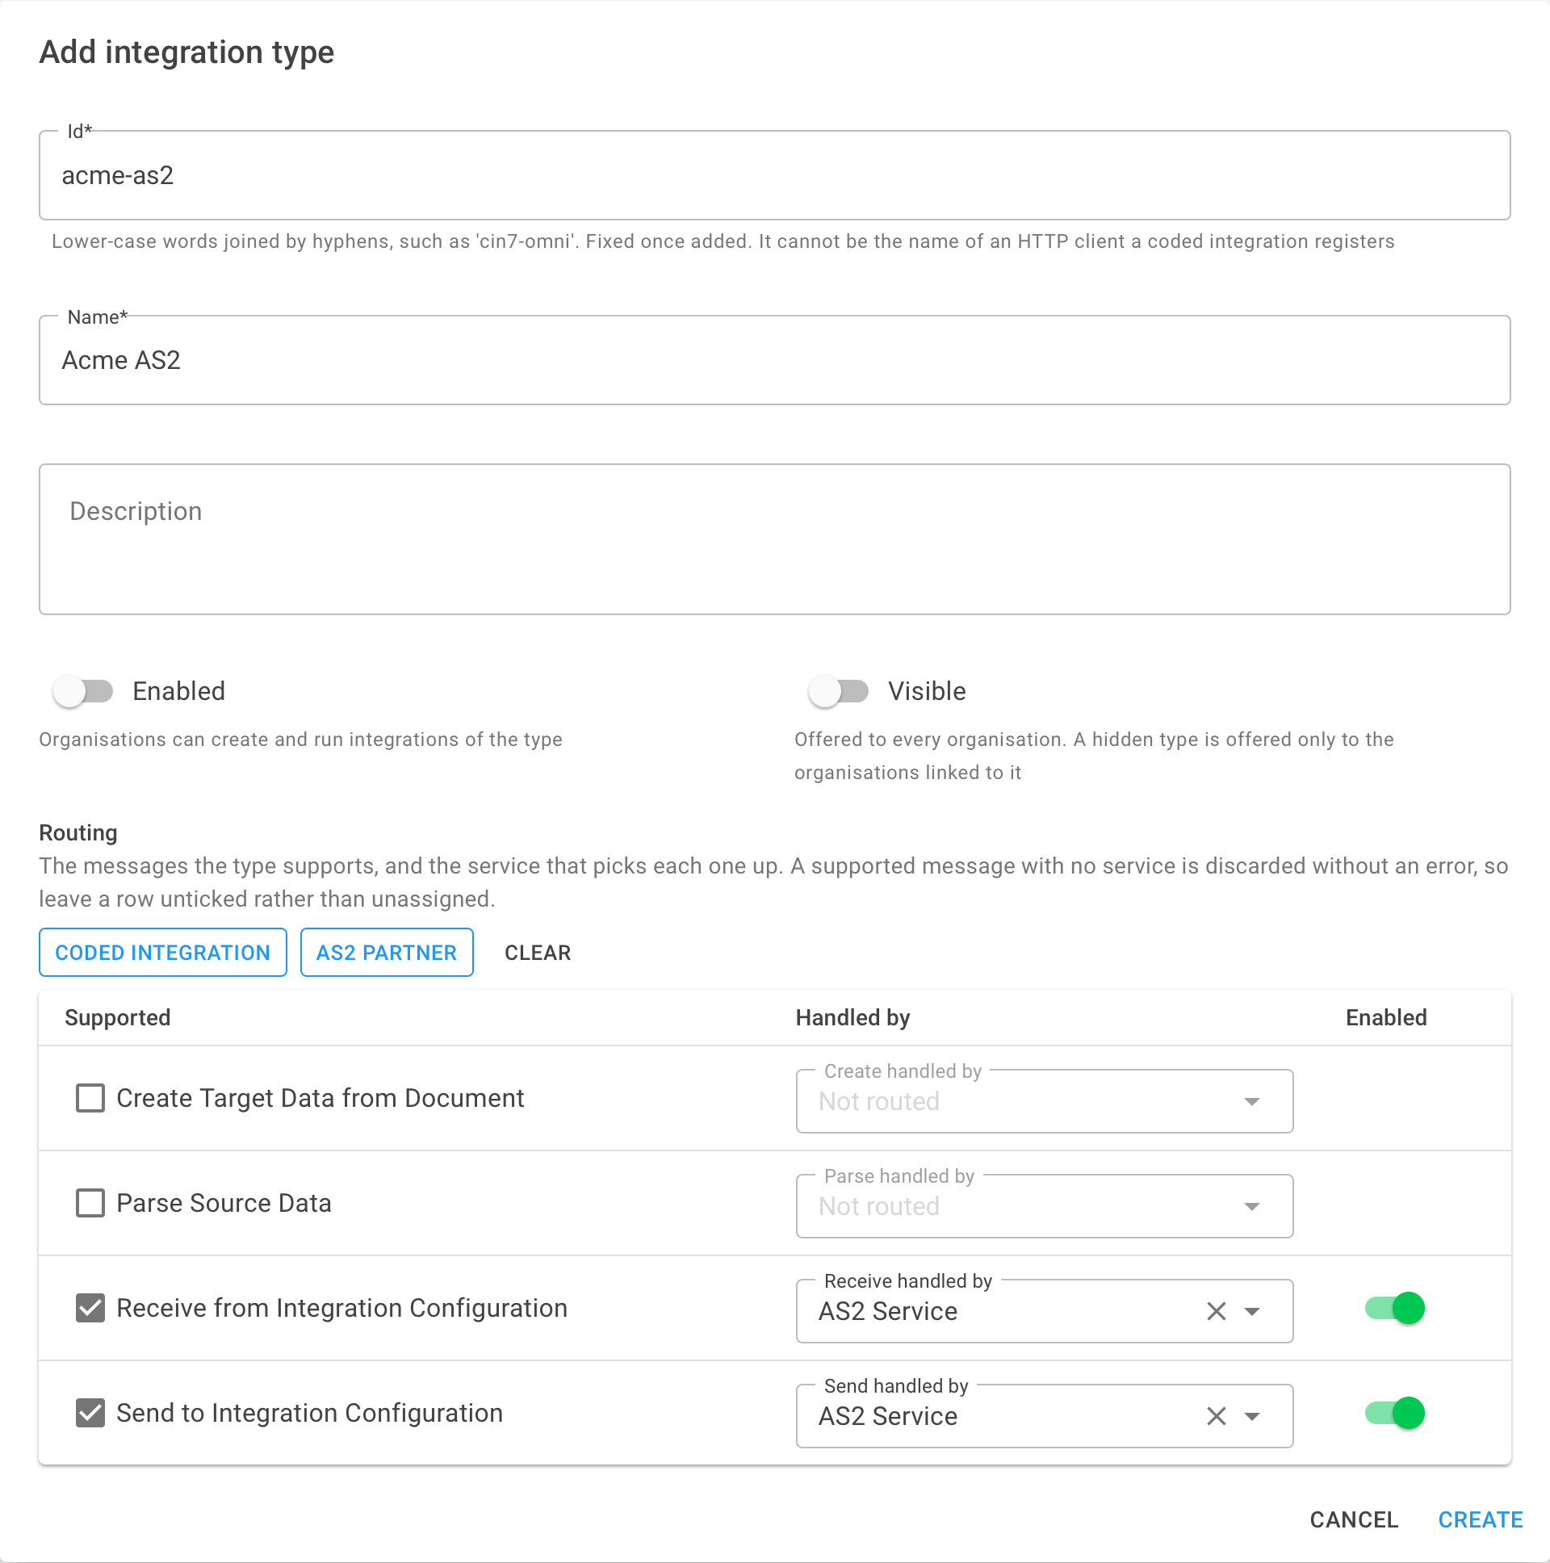
Task: Untick Send to Integration Configuration checkbox
Action: tap(90, 1414)
